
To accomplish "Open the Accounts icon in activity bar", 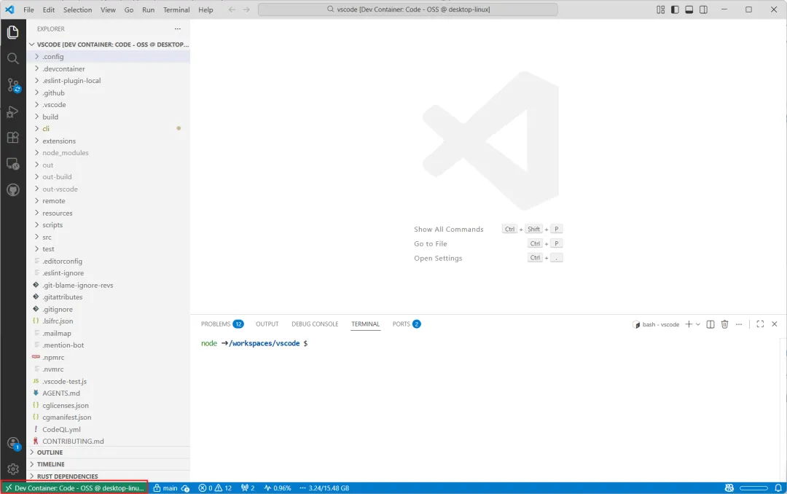I will point(13,444).
